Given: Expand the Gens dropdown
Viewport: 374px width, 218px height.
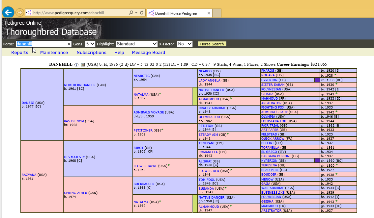Looking at the screenshot, I should click(x=90, y=44).
